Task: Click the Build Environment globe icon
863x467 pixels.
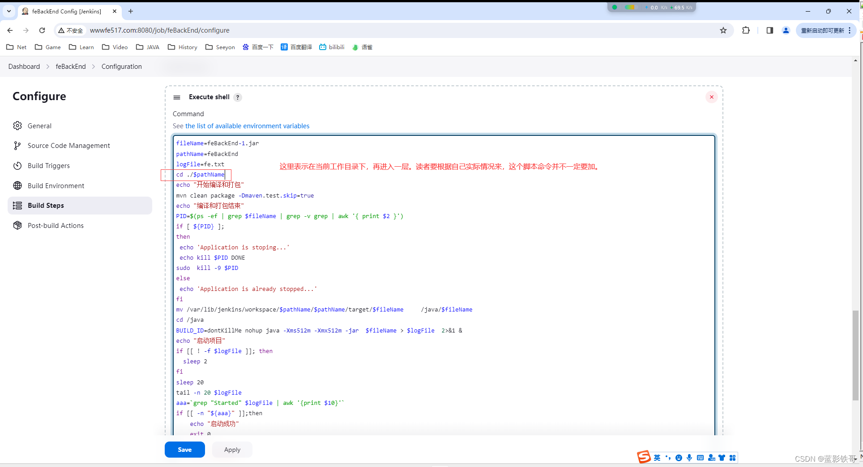Action: tap(17, 185)
